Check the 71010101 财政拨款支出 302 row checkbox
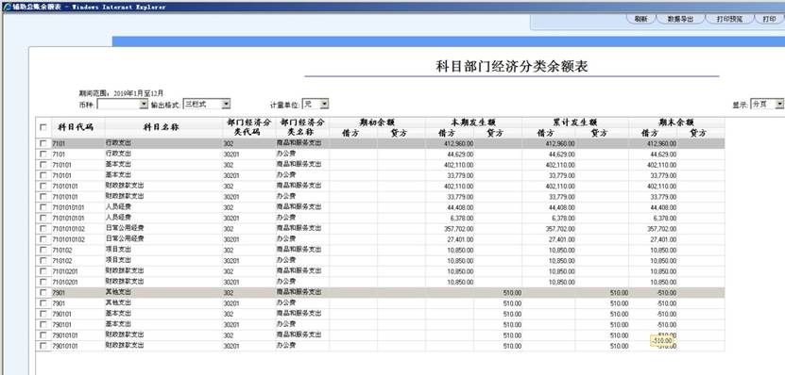The height and width of the screenshot is (375, 785). [x=43, y=186]
